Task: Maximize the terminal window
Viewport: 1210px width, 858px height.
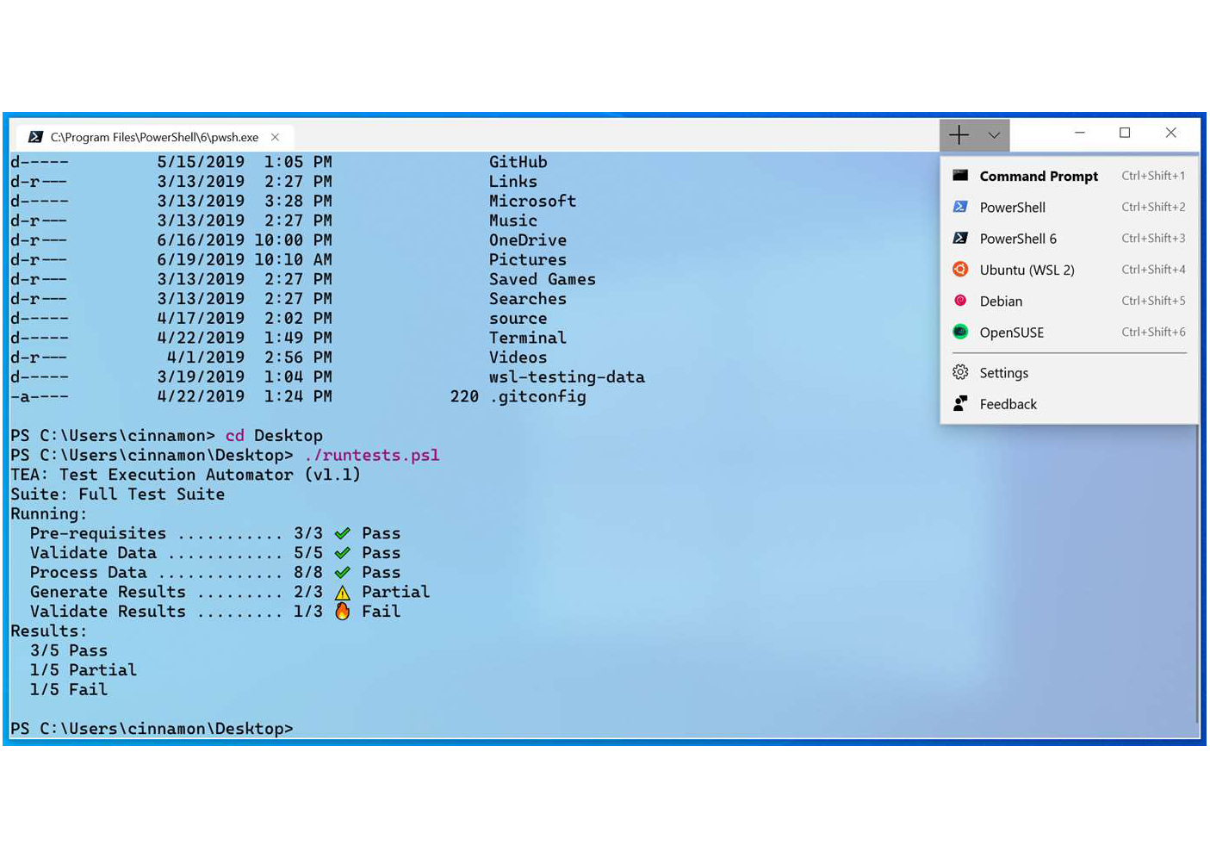Action: point(1125,133)
